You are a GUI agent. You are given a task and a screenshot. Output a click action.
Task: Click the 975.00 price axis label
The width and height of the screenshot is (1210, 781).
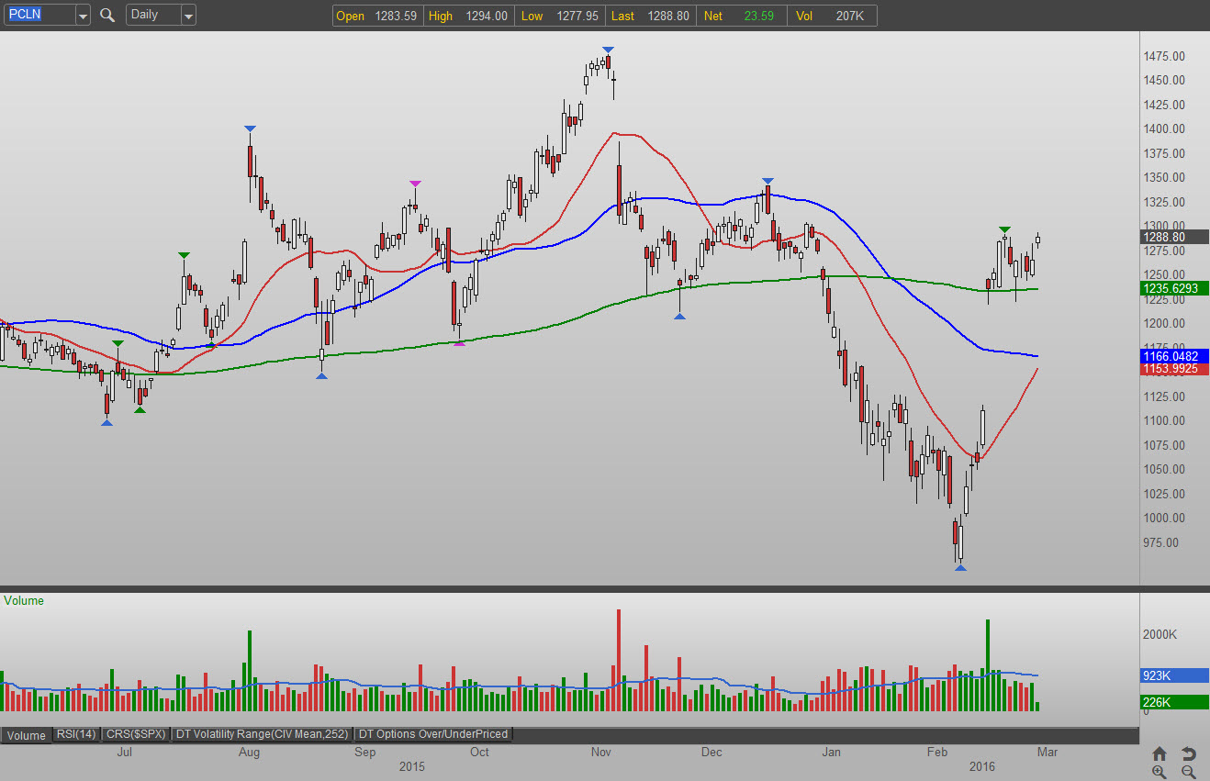(x=1160, y=542)
